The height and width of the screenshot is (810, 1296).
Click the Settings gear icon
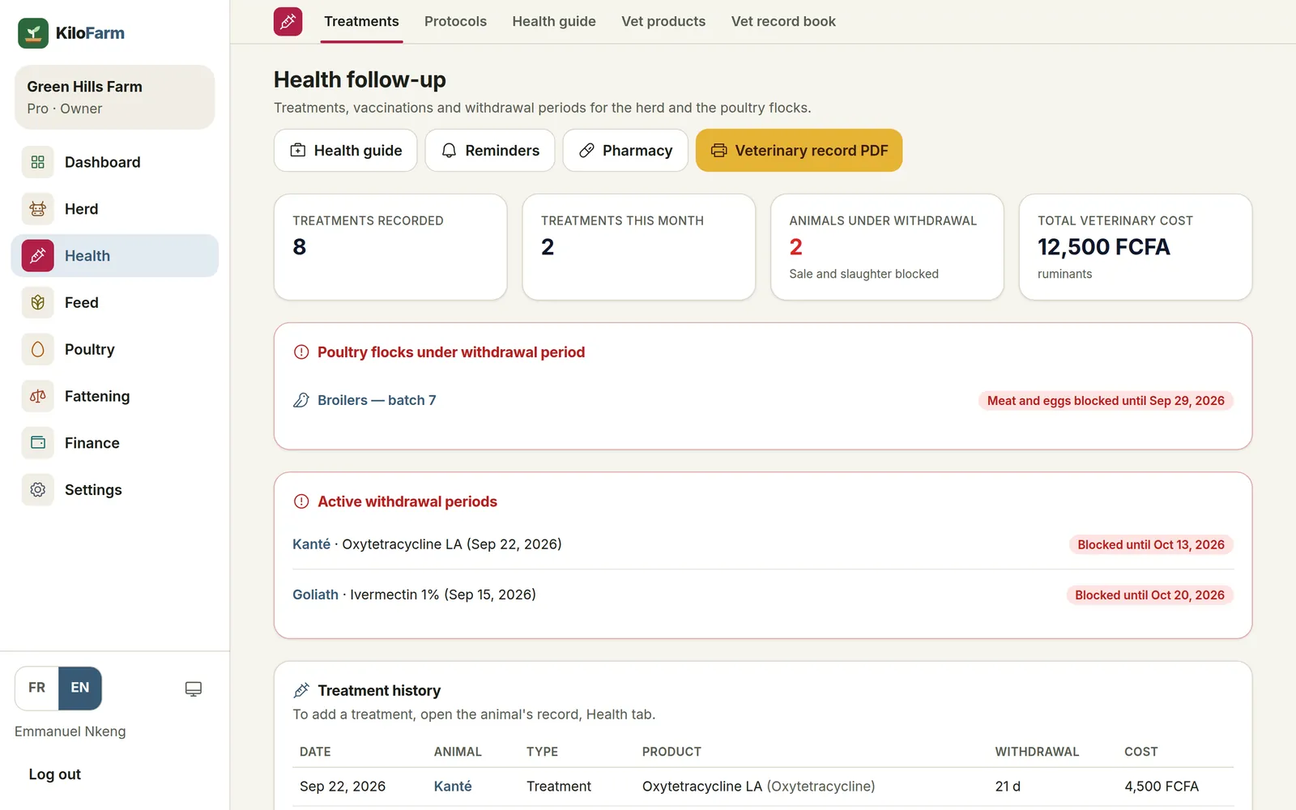pyautogui.click(x=38, y=490)
